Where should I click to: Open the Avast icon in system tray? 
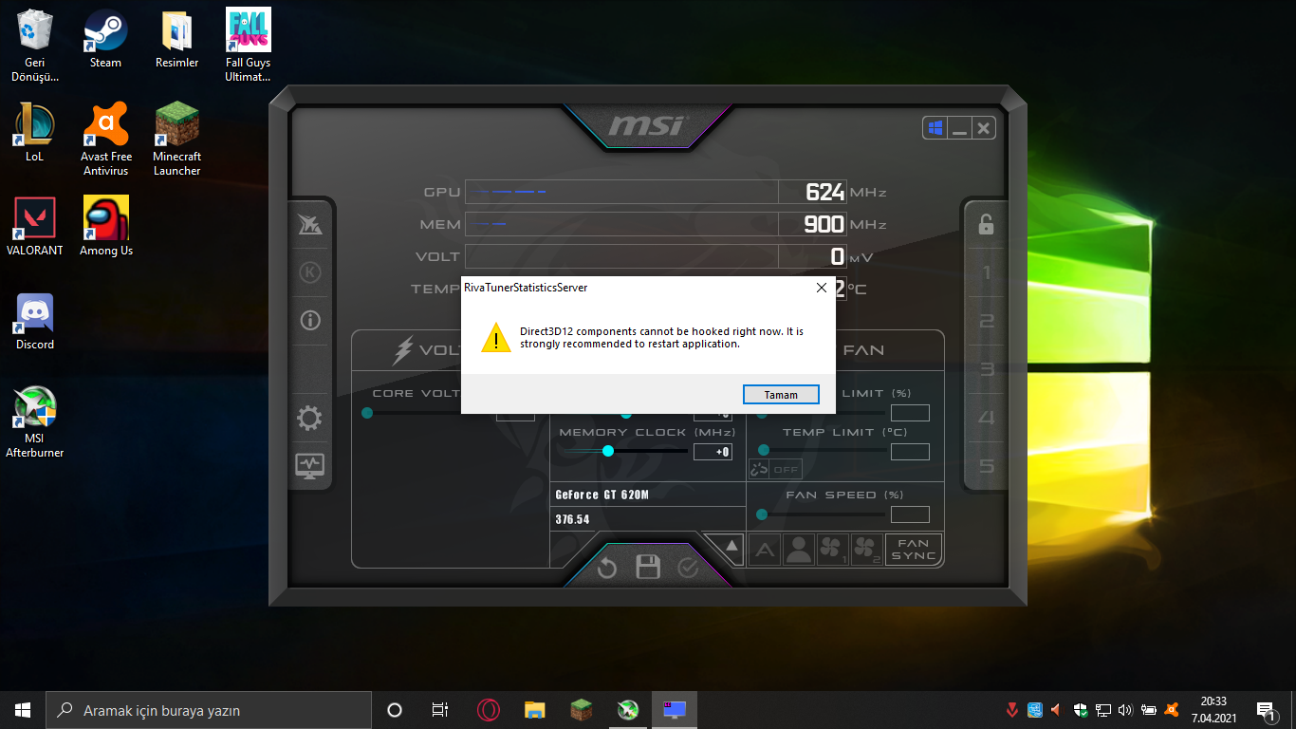[x=1172, y=710]
